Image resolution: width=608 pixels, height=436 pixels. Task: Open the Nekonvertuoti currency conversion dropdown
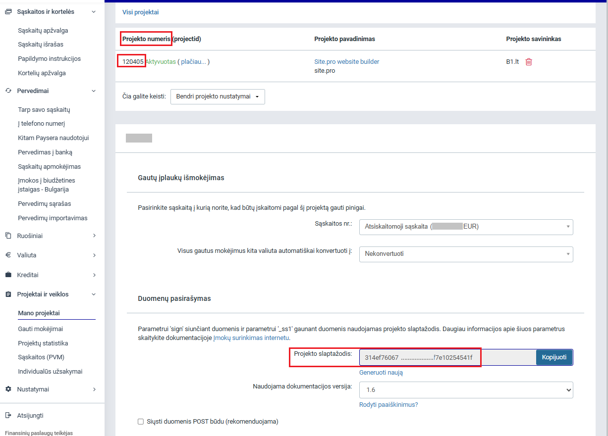466,254
